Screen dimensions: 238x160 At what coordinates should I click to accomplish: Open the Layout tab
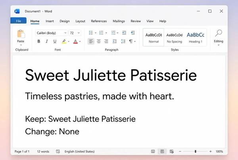click(x=80, y=21)
